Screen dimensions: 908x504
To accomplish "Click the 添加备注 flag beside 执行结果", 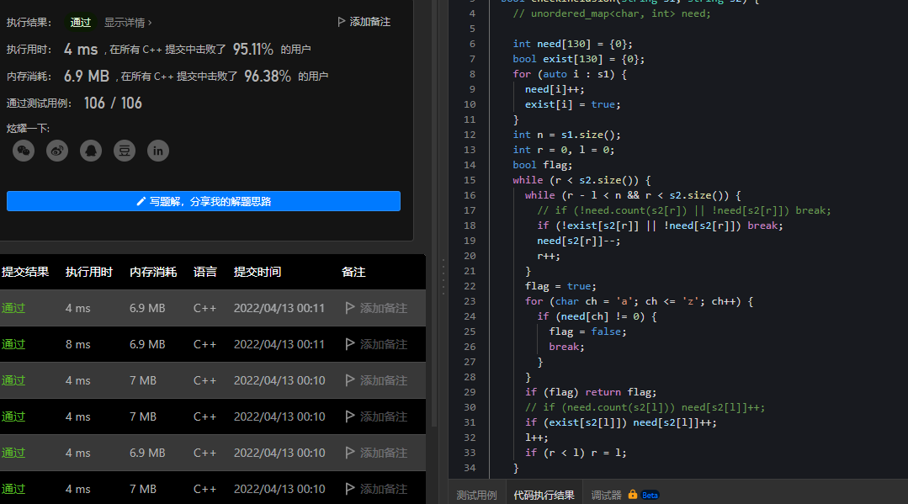I will click(x=364, y=22).
